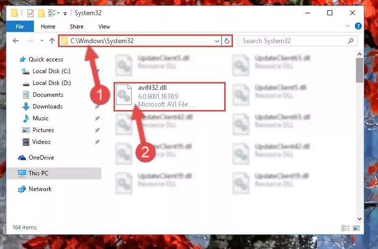Click the pin icon next to Videos
The height and width of the screenshot is (249, 378).
coord(97,142)
